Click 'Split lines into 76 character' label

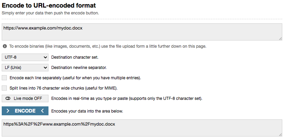click(x=64, y=88)
